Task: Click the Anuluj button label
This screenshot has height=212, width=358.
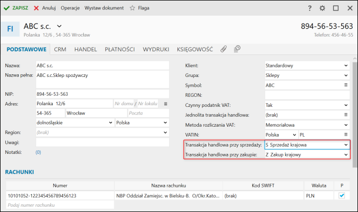Action: point(49,8)
